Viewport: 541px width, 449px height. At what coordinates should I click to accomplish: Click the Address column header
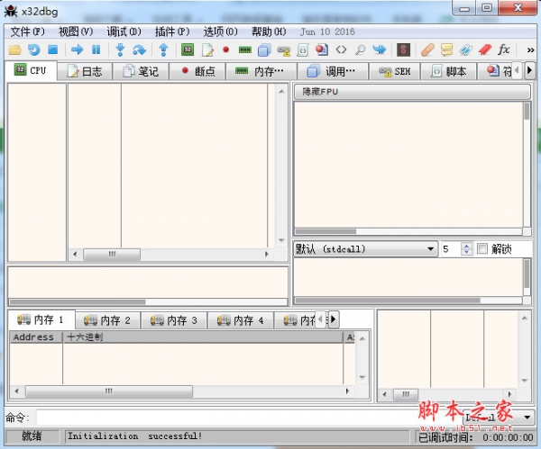[36, 337]
